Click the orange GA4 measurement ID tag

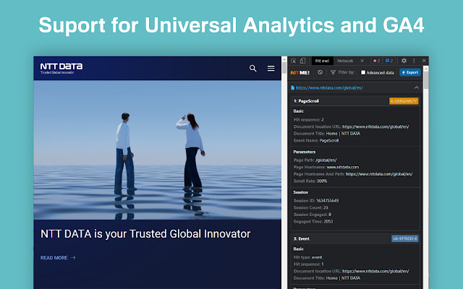click(404, 101)
